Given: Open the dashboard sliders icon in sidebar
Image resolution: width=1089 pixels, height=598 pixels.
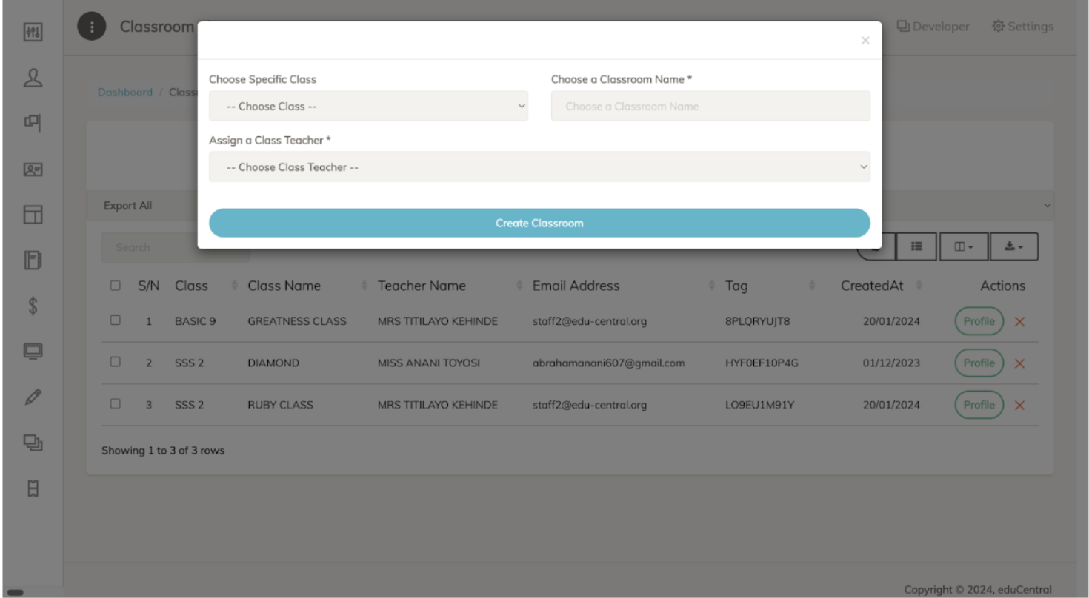Looking at the screenshot, I should (33, 33).
